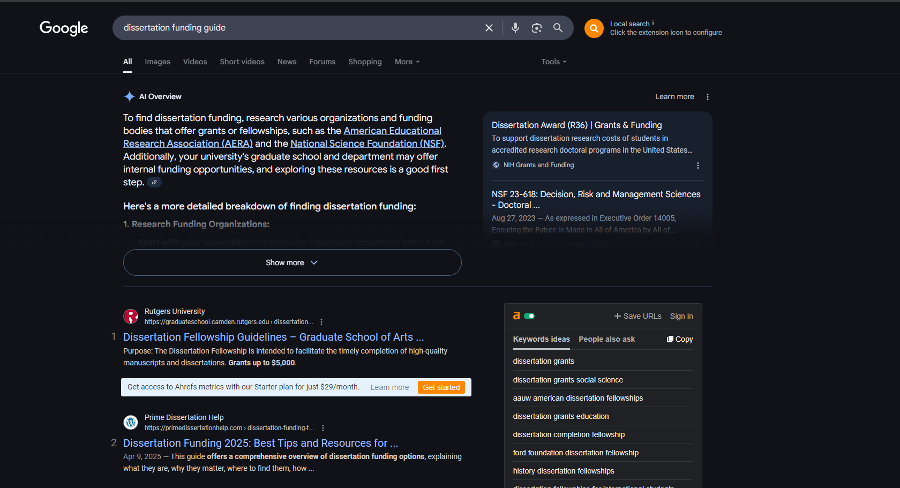This screenshot has width=900, height=488.
Task: Click the Google logo
Action: point(64,28)
